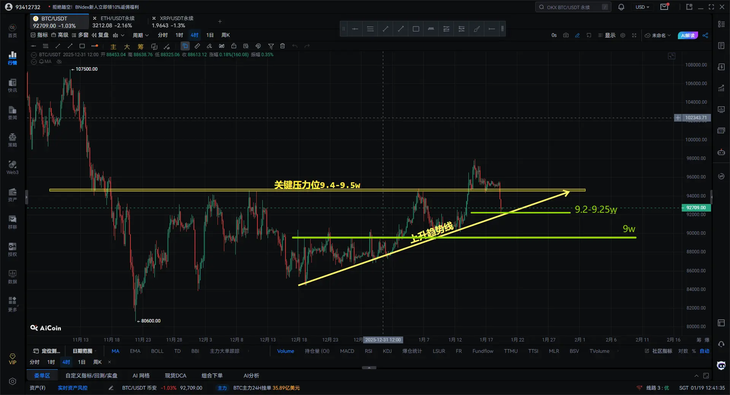The width and height of the screenshot is (730, 395).
Task: Toggle the Volume sub-indicator
Action: (x=286, y=351)
